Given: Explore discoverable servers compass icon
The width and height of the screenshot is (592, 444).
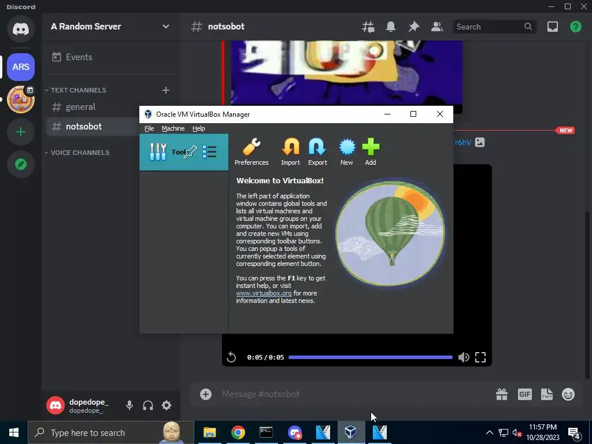Looking at the screenshot, I should tap(21, 164).
